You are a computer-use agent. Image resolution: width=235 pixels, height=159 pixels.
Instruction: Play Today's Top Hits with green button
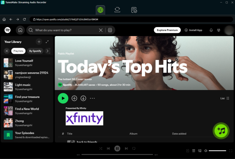click(63, 98)
